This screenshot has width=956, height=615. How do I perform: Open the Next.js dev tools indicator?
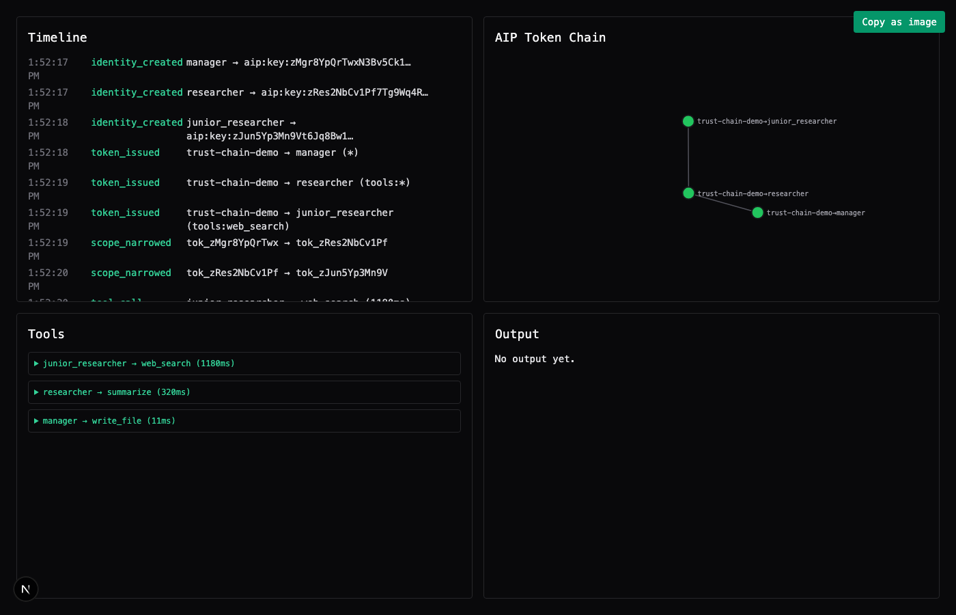(x=26, y=589)
